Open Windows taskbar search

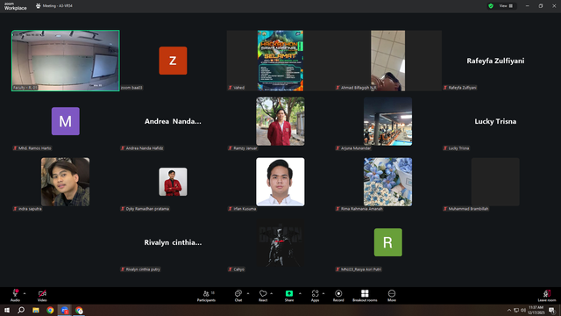tap(21, 310)
